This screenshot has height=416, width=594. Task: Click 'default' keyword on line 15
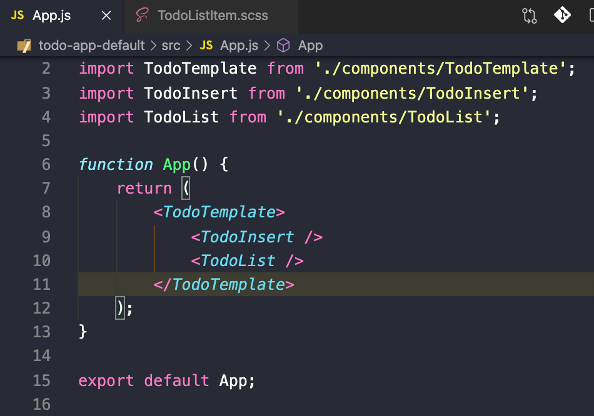pos(176,381)
